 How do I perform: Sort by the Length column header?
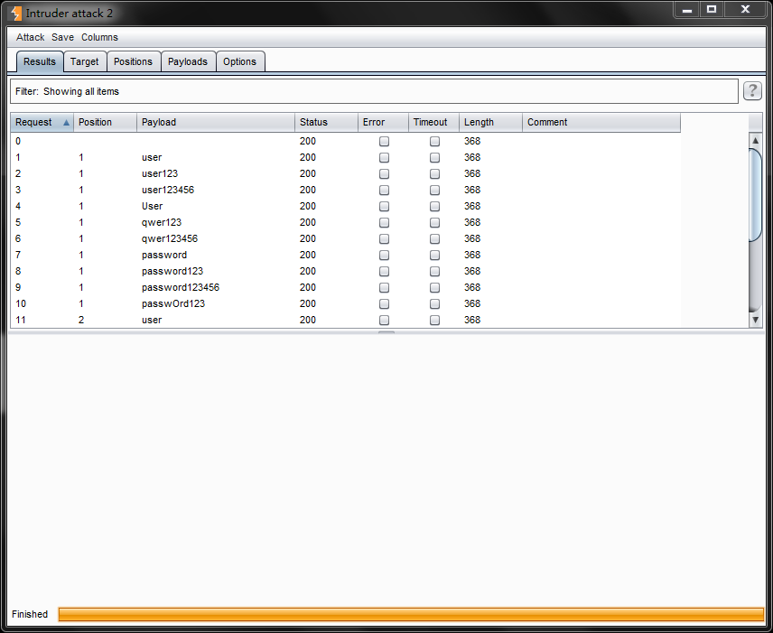pyautogui.click(x=490, y=122)
